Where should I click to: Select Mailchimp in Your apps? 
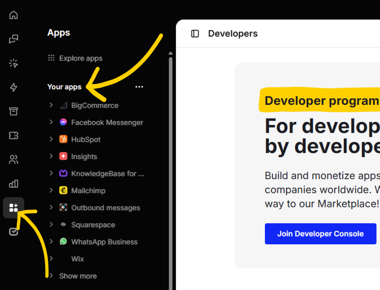point(88,190)
